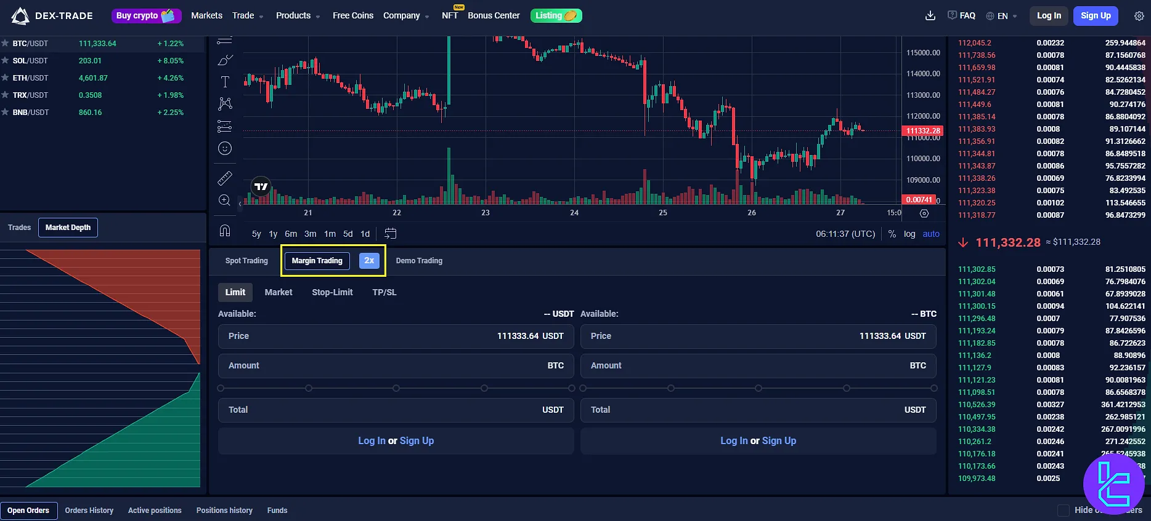Open the FAQ help link
The width and height of the screenshot is (1151, 521).
(961, 15)
